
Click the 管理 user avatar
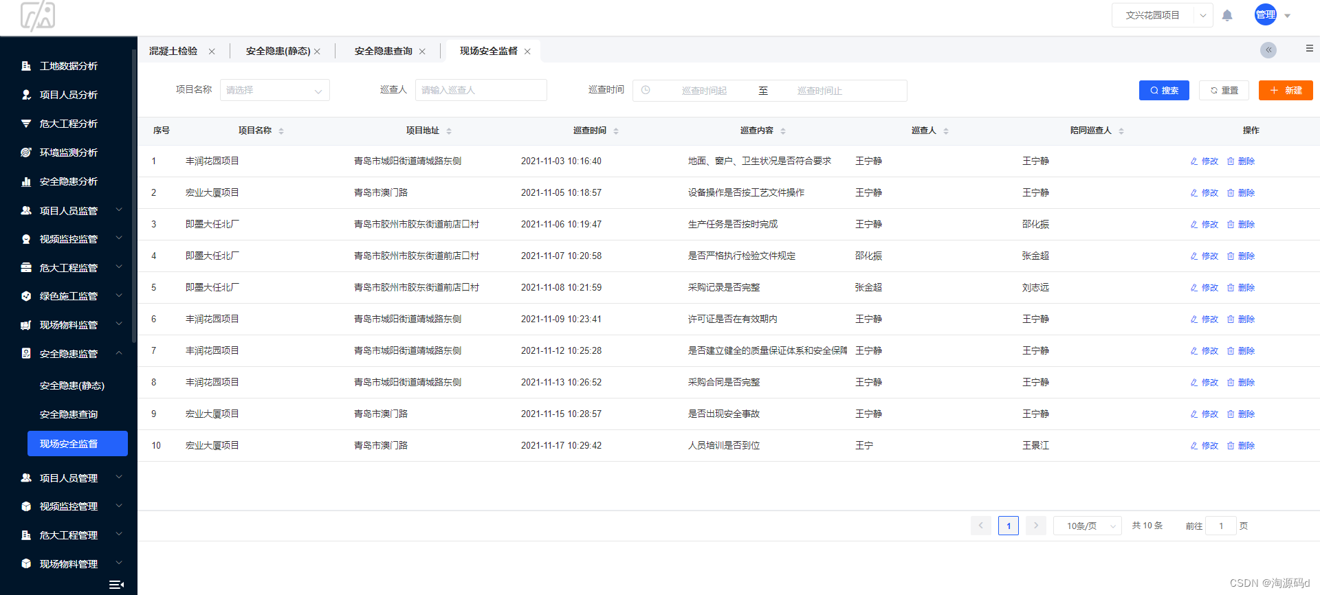1266,14
